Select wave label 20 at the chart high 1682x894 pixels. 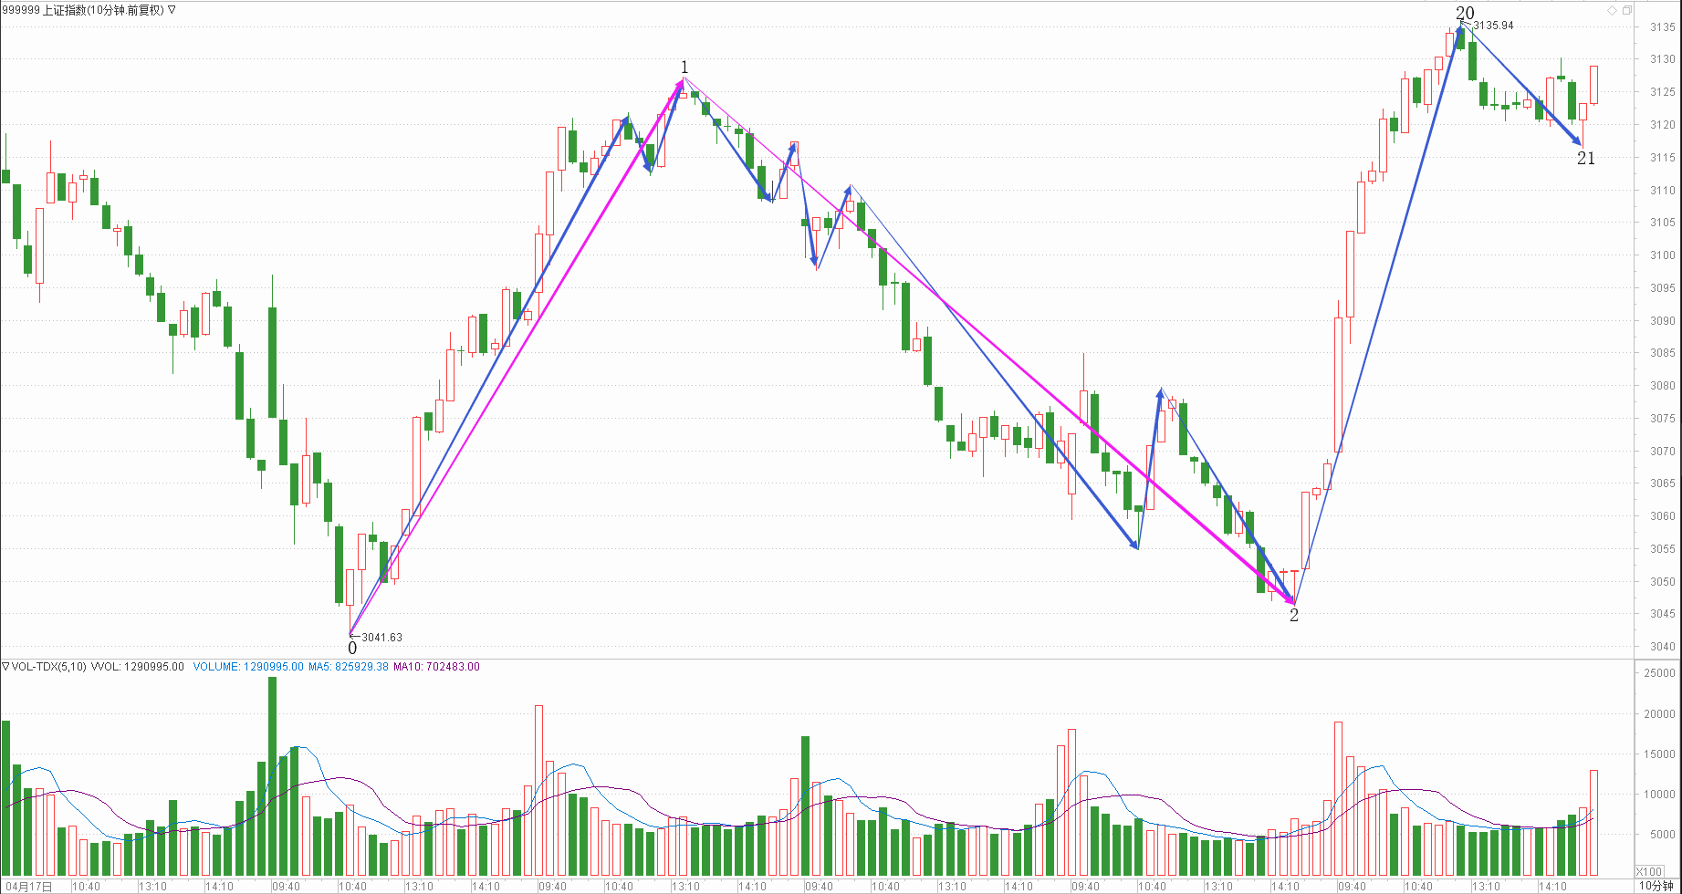pyautogui.click(x=1464, y=13)
